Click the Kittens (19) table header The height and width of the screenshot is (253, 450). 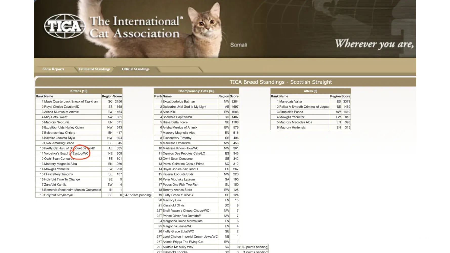(79, 91)
